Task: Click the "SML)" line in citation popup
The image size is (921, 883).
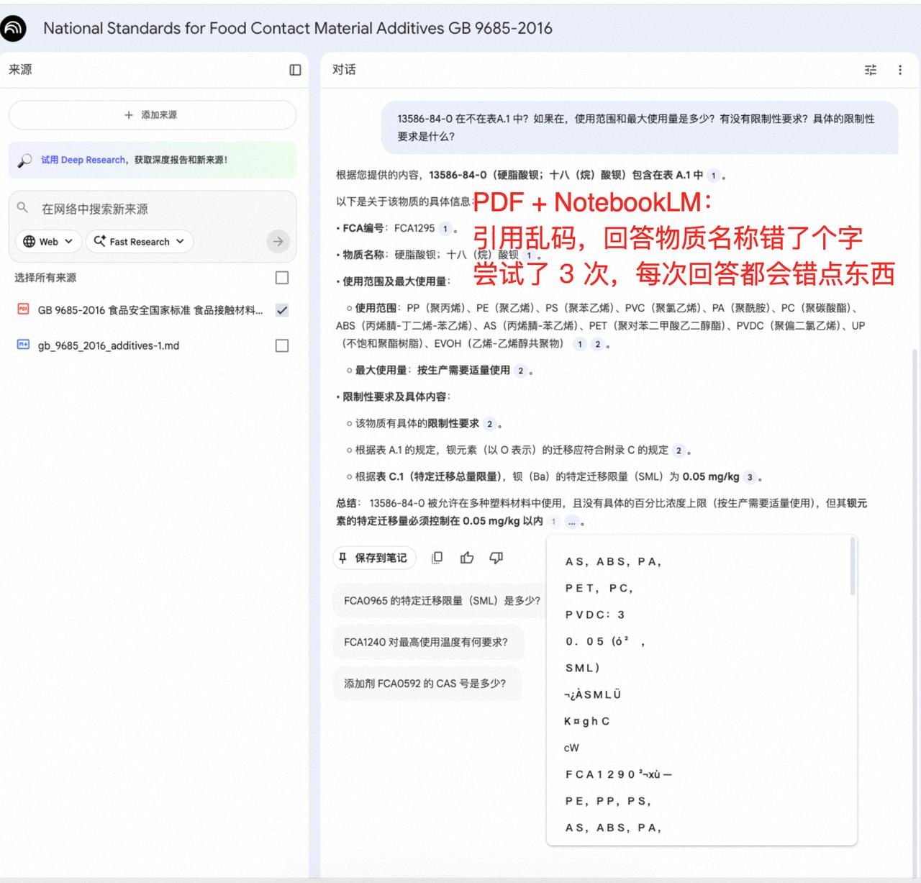Action: (x=583, y=669)
